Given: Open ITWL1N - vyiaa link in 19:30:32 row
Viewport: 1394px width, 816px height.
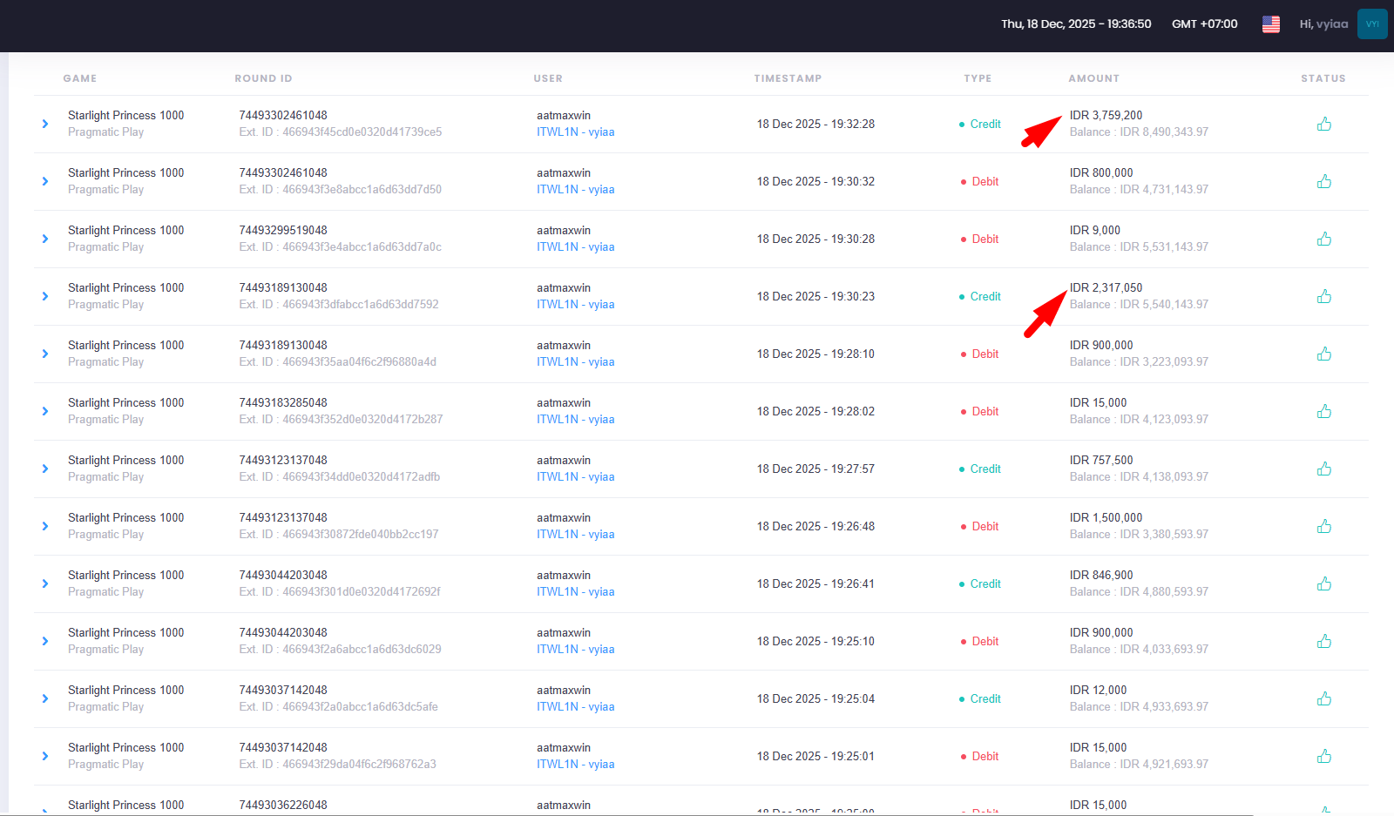Looking at the screenshot, I should (x=576, y=190).
